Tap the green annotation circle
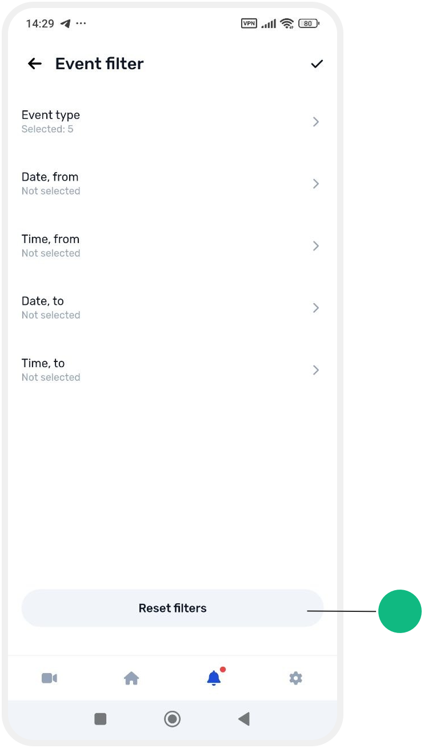The height and width of the screenshot is (748, 436). 400,611
